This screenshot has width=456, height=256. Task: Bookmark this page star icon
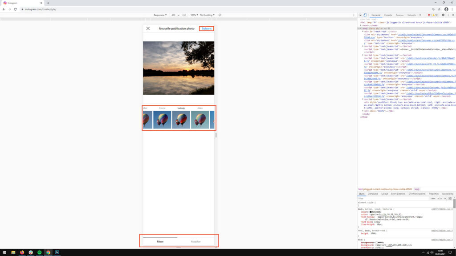[x=439, y=9]
